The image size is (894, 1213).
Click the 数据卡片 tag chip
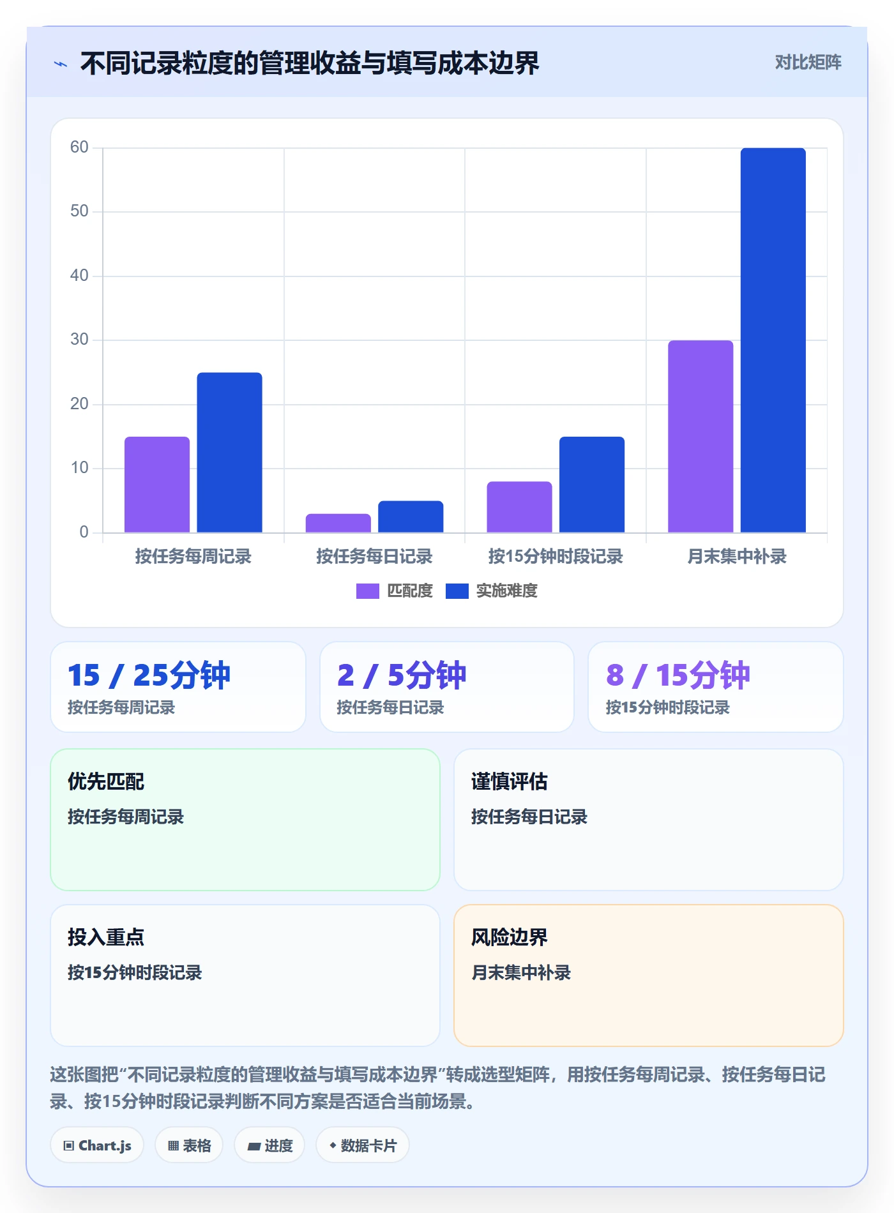point(363,1145)
